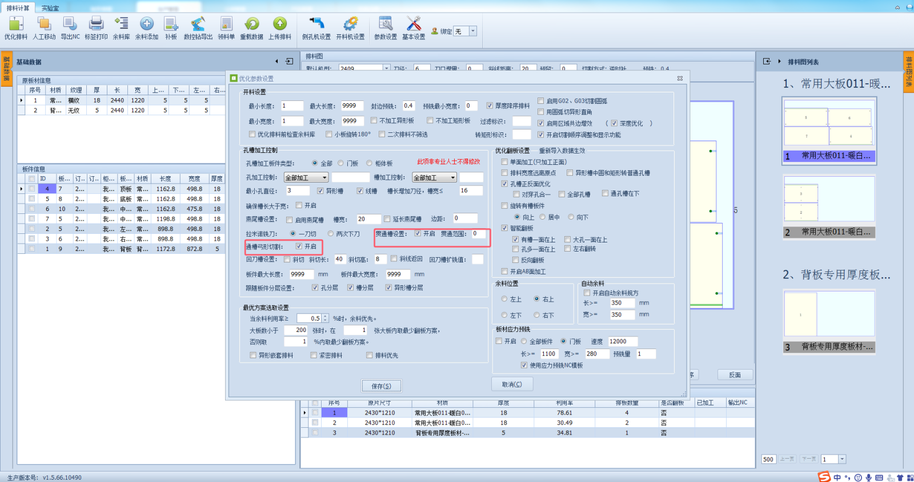Open the 孔加工控制 全部加工 dropdown

coord(306,178)
